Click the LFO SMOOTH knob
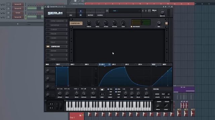Image resolution: width=215 pixels, height=120 pixels. [146, 93]
